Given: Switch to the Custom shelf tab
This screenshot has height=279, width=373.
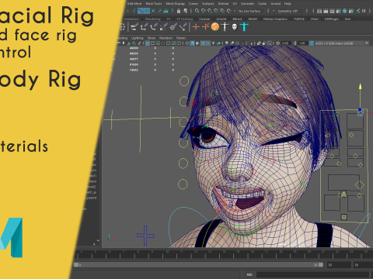Looking at the screenshot, I should click(204, 19).
